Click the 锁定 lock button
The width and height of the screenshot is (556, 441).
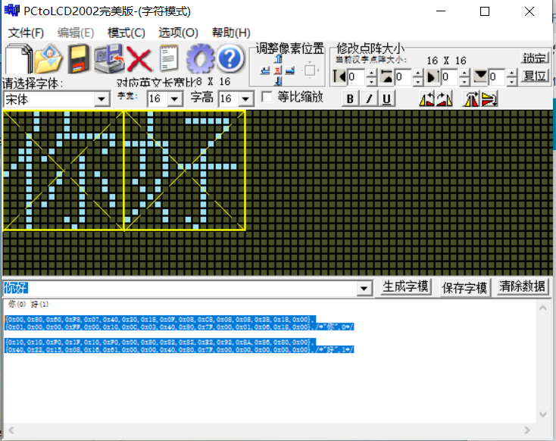(x=535, y=58)
